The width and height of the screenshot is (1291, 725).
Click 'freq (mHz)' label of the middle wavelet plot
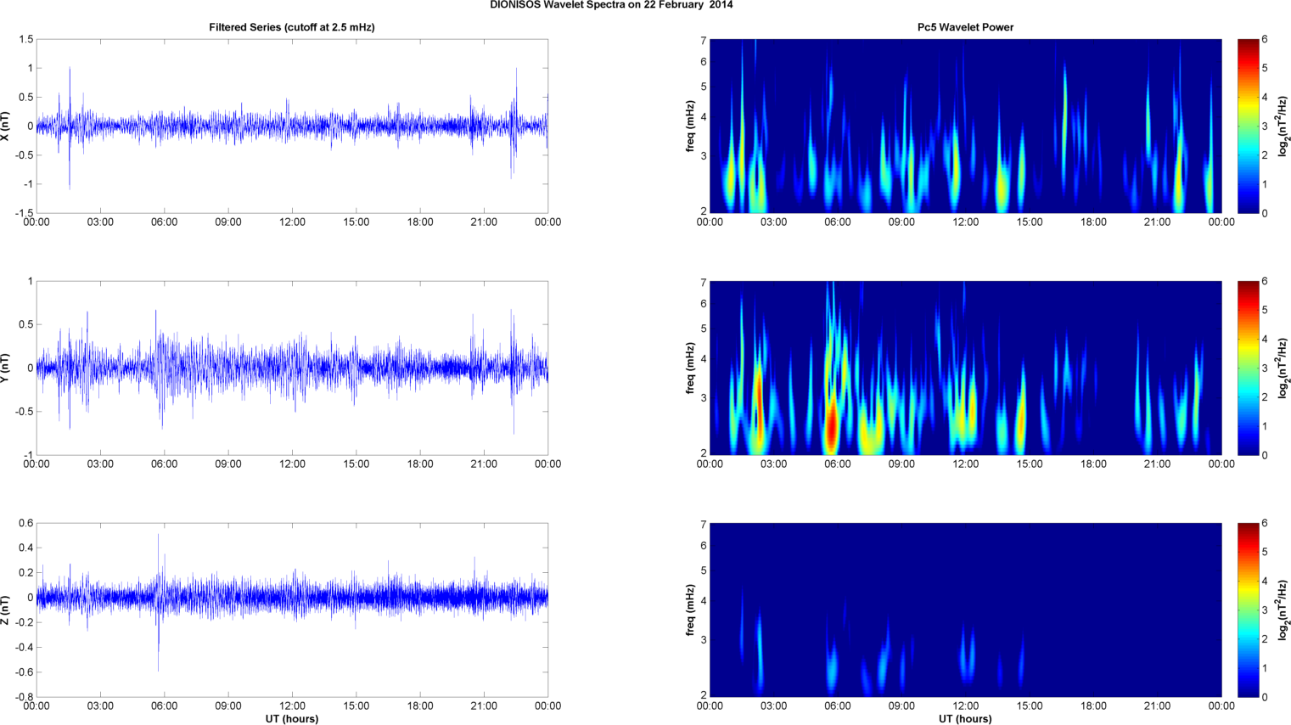point(691,368)
